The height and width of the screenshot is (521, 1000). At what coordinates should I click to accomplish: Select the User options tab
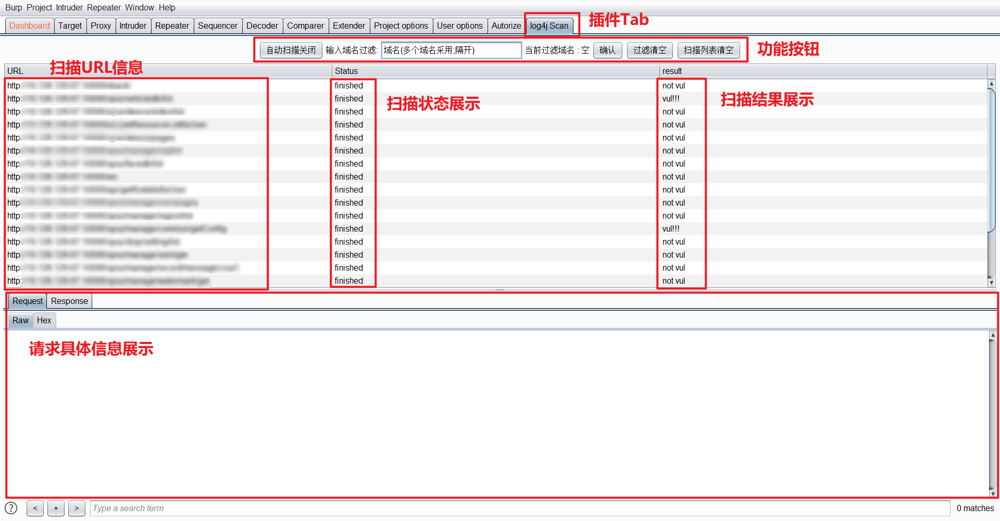tap(460, 26)
